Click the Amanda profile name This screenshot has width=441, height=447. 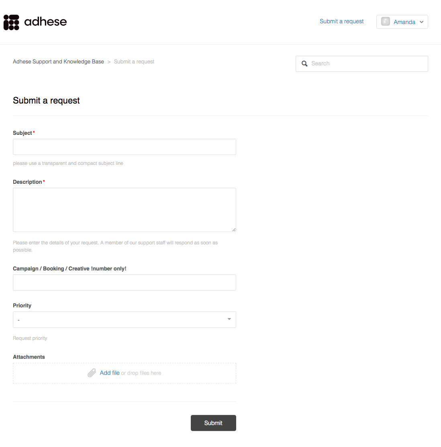click(404, 22)
